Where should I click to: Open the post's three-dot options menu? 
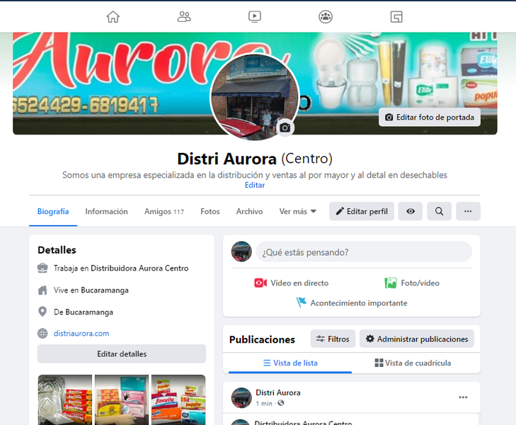click(x=463, y=397)
